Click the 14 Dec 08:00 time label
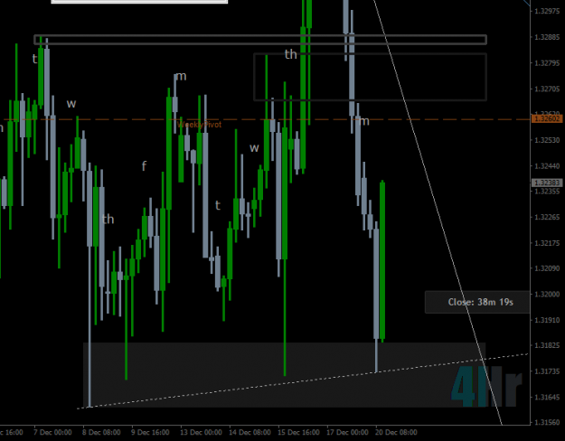Image resolution: width=565 pixels, height=441 pixels. click(x=250, y=432)
